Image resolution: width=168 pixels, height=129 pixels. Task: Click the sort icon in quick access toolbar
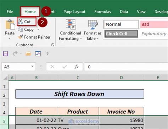coord(38,54)
